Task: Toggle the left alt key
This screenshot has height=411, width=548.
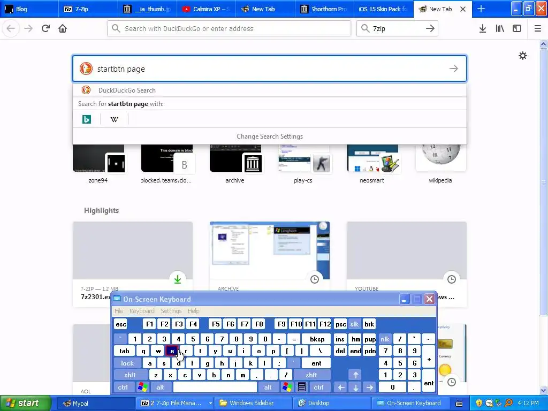Action: 161,387
